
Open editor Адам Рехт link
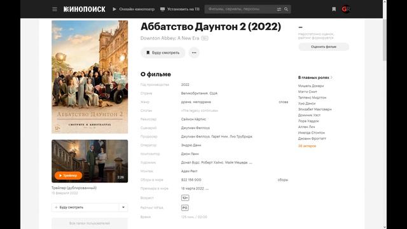(x=190, y=171)
